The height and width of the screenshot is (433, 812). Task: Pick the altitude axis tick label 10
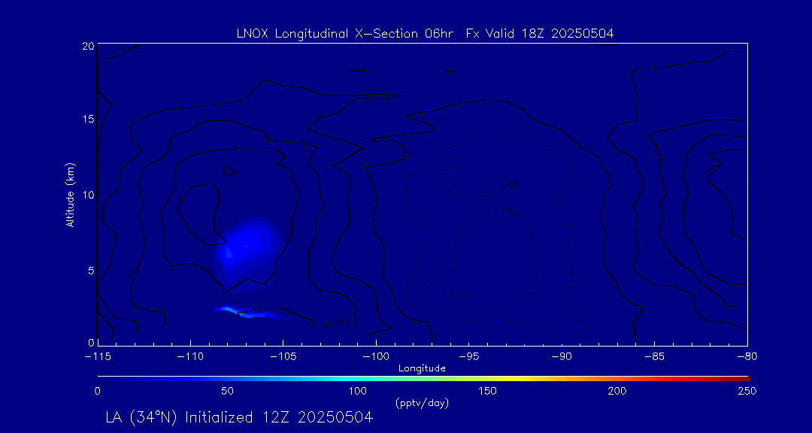(88, 194)
